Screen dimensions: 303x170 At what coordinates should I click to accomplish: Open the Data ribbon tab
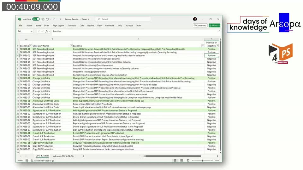pos(82,25)
